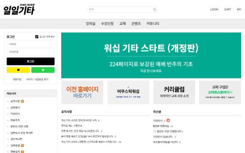Click the red new badge next to 가입인사 2
245x153 pixels.
(x=168, y=120)
